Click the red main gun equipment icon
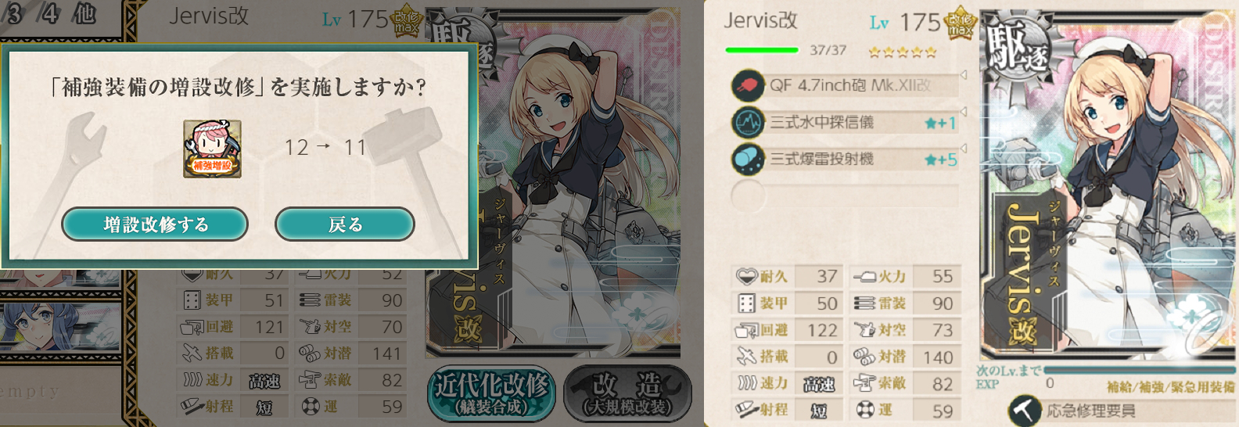This screenshot has width=1239, height=427. (x=748, y=85)
